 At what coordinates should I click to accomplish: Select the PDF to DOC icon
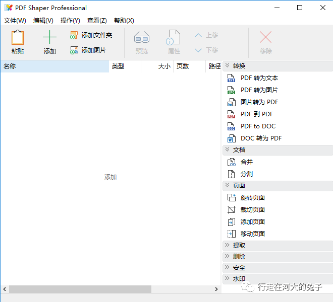tap(231, 126)
